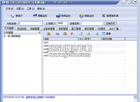Open the 查看 dropdown arrow

(113, 34)
